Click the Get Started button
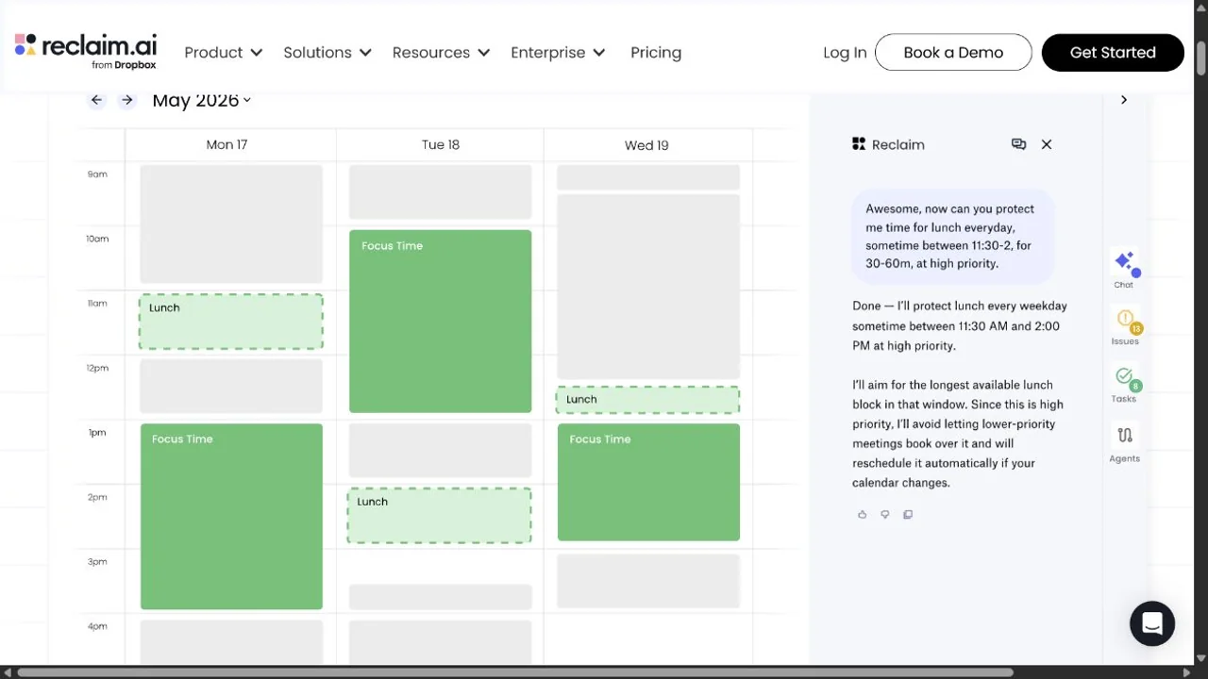Image resolution: width=1208 pixels, height=679 pixels. 1113,53
